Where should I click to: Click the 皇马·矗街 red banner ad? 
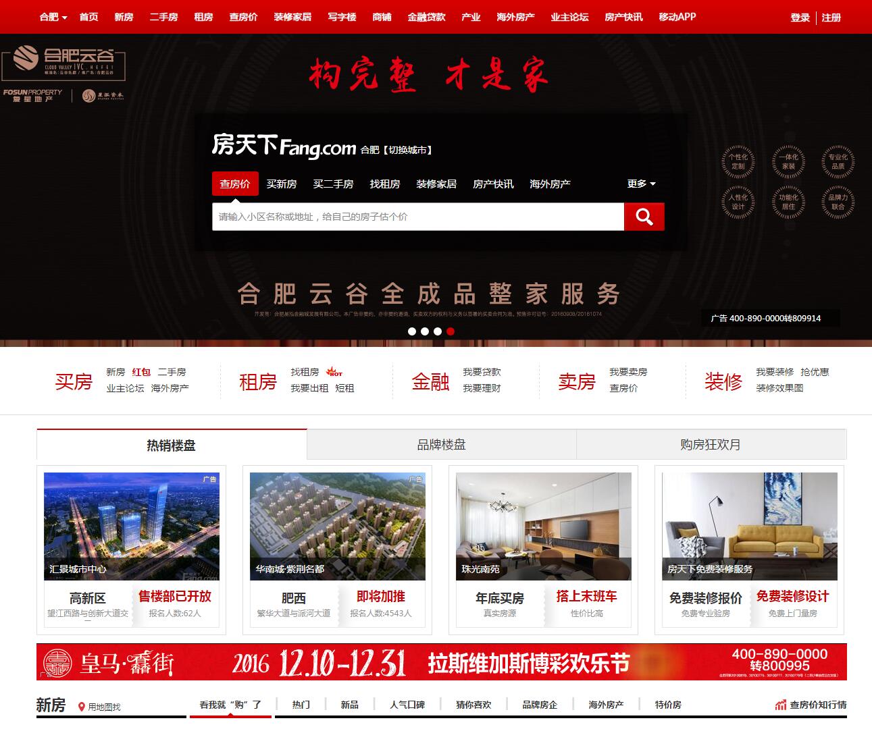point(442,662)
